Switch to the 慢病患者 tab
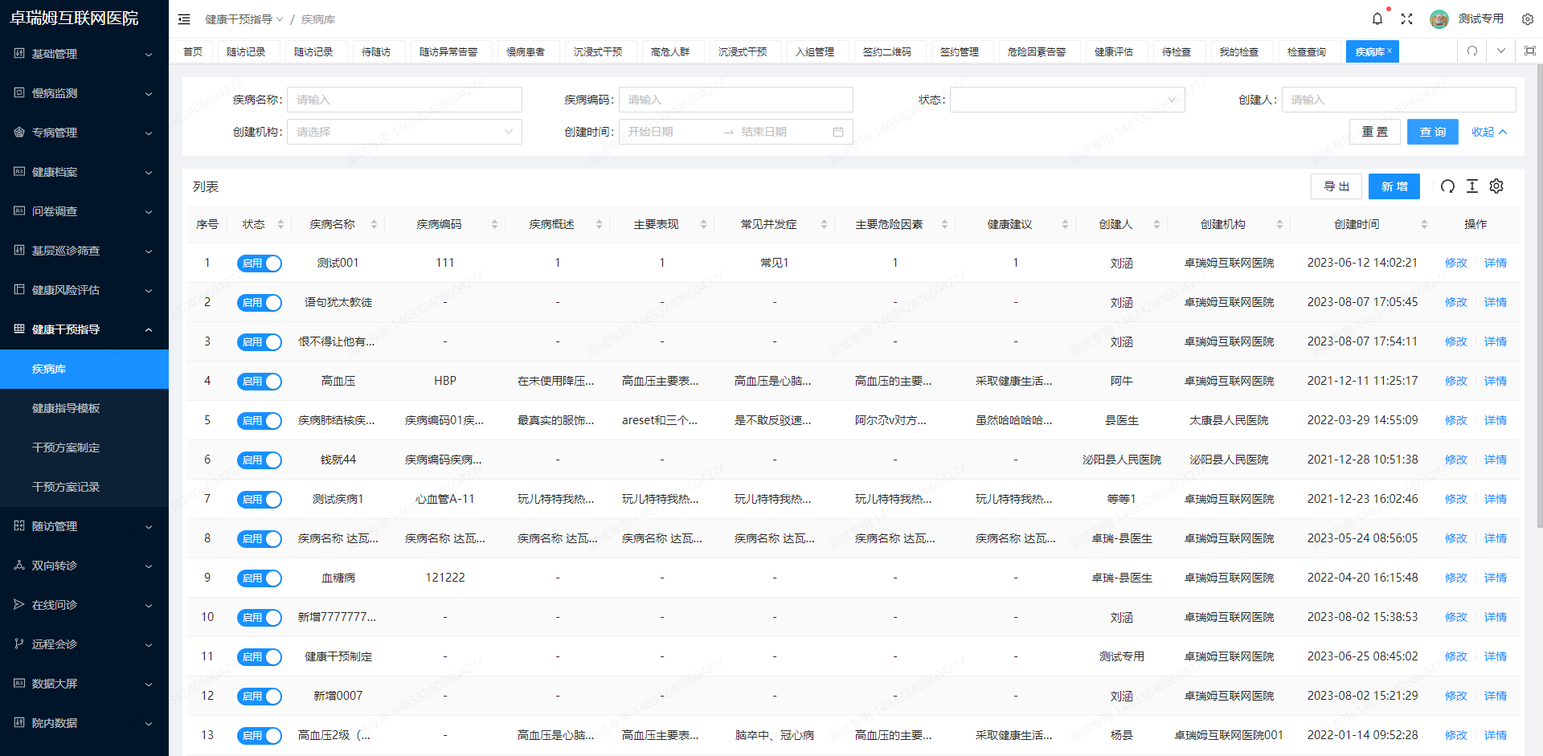The width and height of the screenshot is (1543, 756). (527, 51)
